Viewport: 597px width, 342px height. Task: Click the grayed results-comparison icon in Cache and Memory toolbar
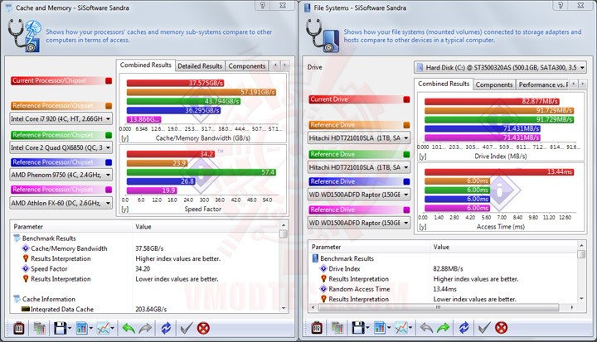[x=39, y=328]
